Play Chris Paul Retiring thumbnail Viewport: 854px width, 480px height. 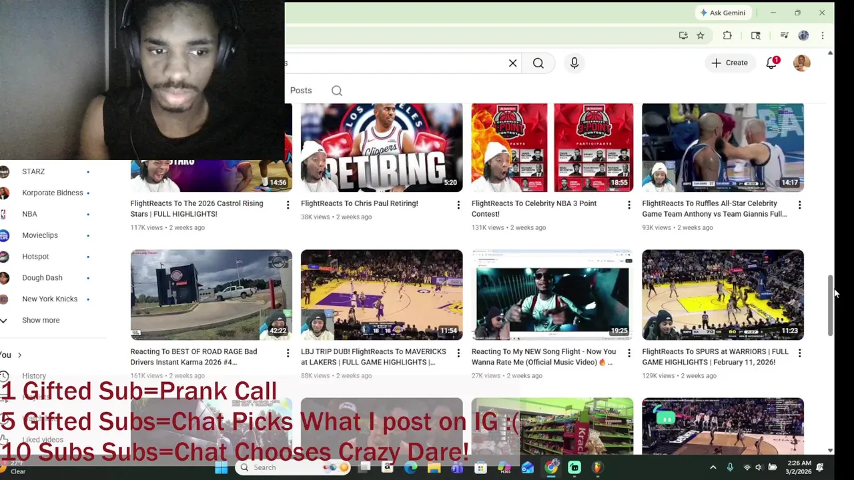tap(382, 147)
